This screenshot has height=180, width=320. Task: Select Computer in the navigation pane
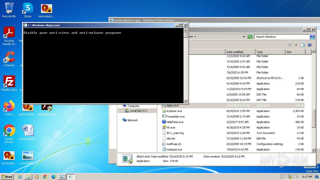(x=133, y=106)
